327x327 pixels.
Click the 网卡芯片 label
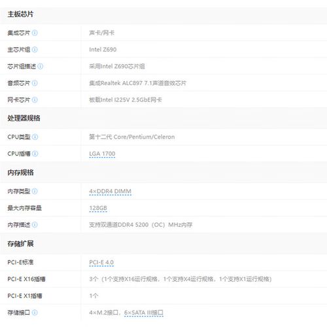[18, 100]
